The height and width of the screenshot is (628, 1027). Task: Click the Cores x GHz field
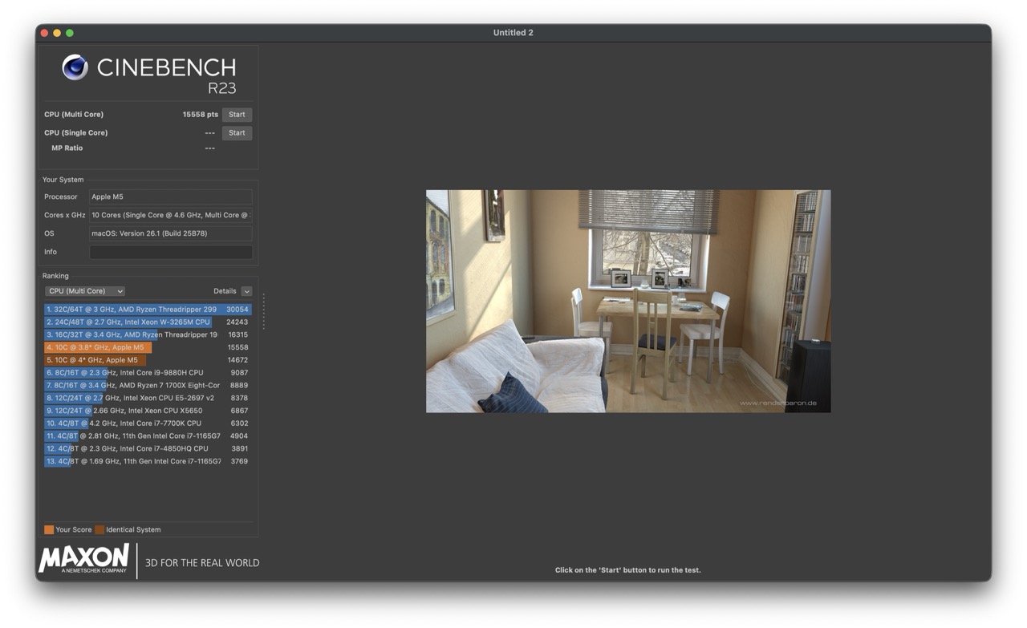coord(170,215)
